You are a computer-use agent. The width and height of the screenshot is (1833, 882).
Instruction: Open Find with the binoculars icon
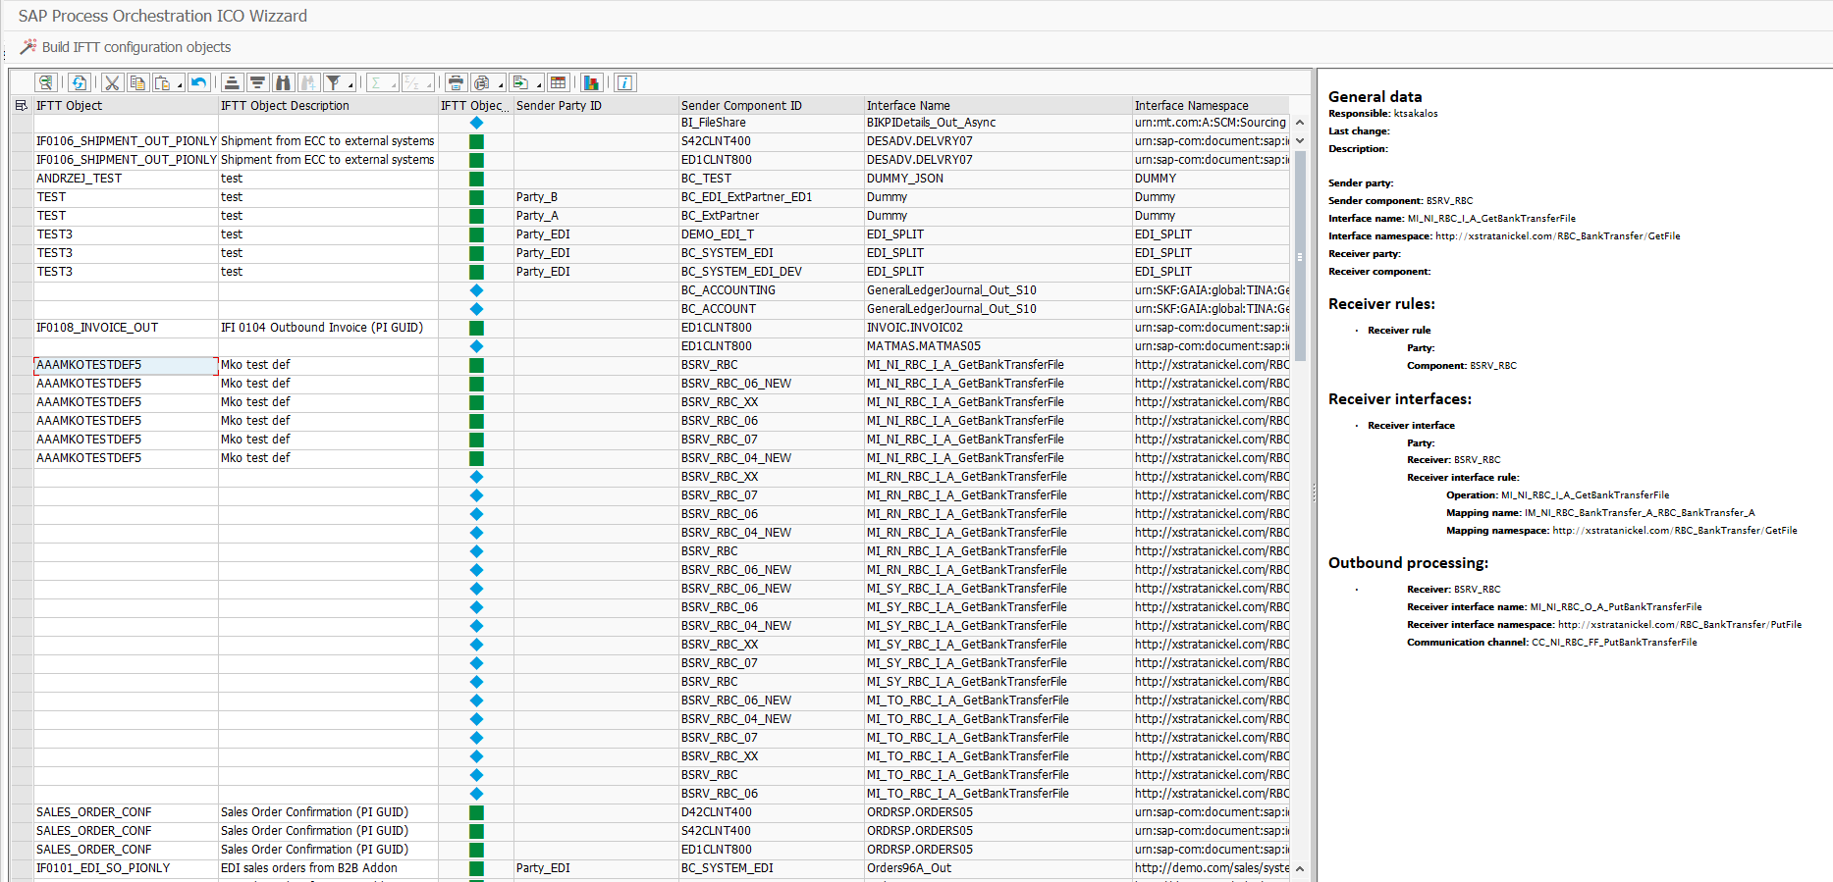pos(283,82)
